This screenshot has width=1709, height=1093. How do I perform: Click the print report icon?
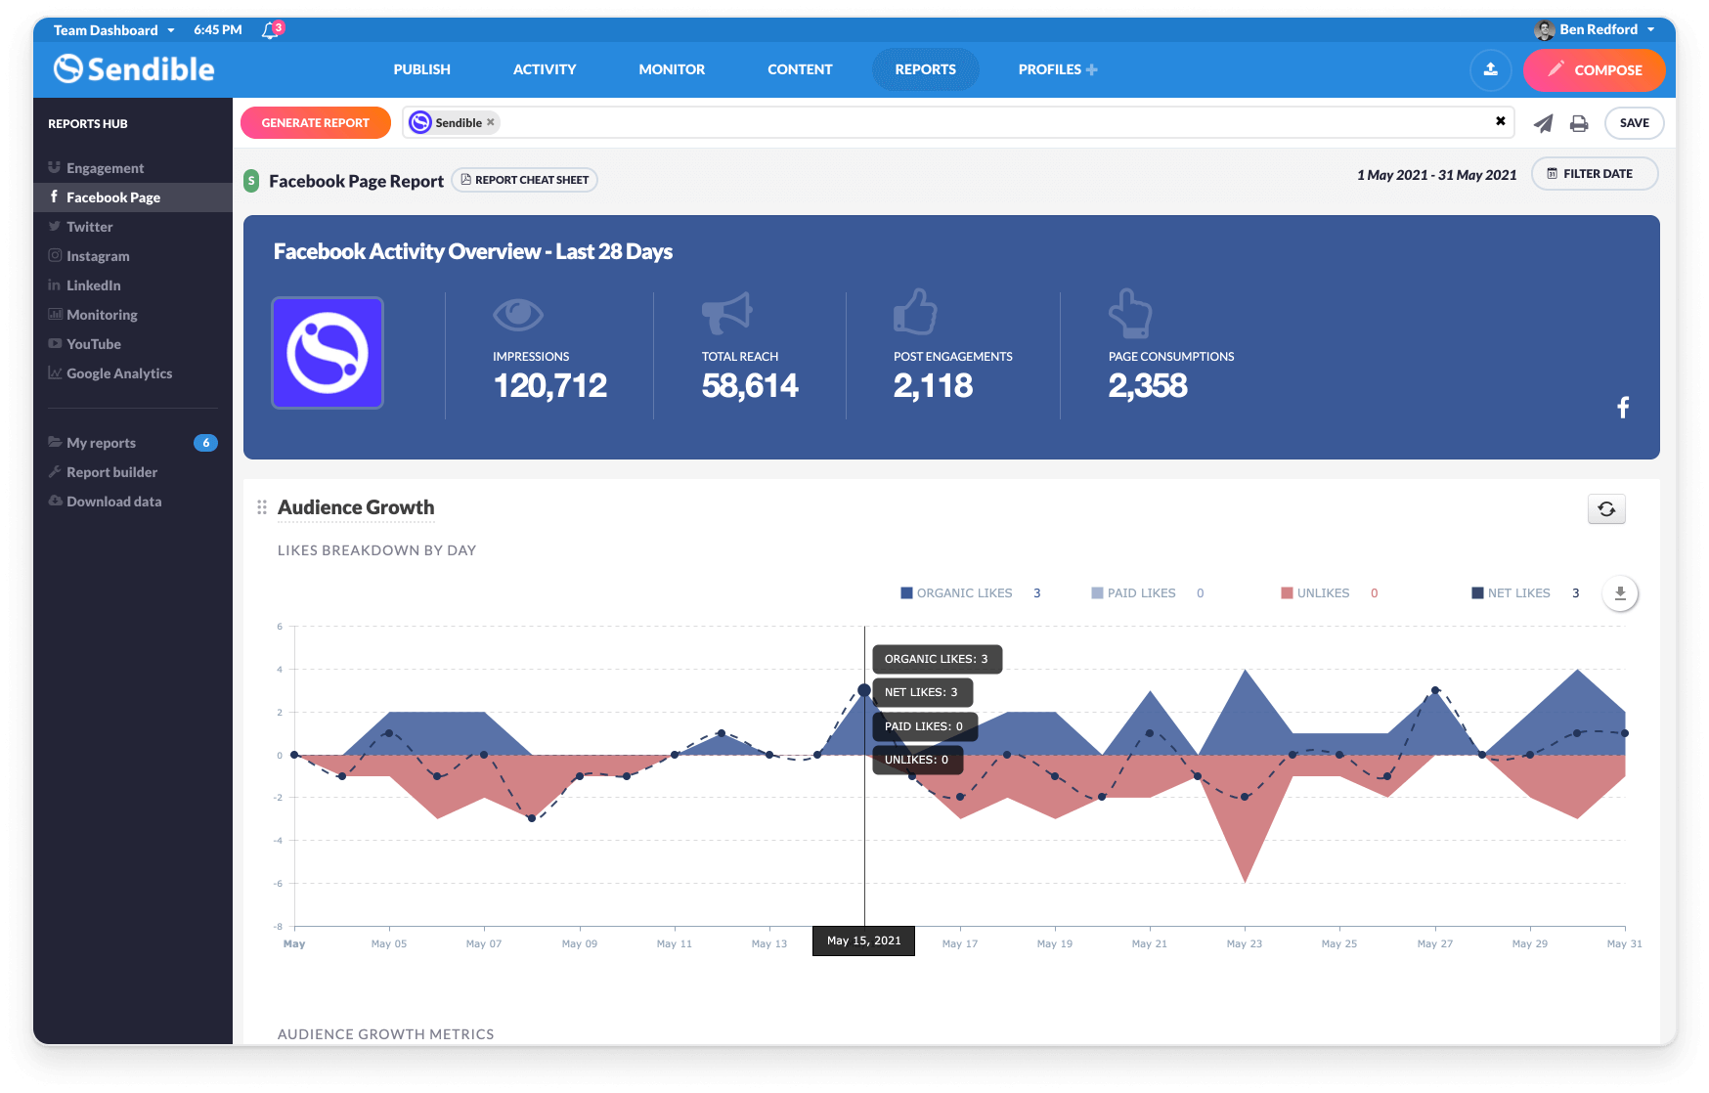(x=1578, y=123)
